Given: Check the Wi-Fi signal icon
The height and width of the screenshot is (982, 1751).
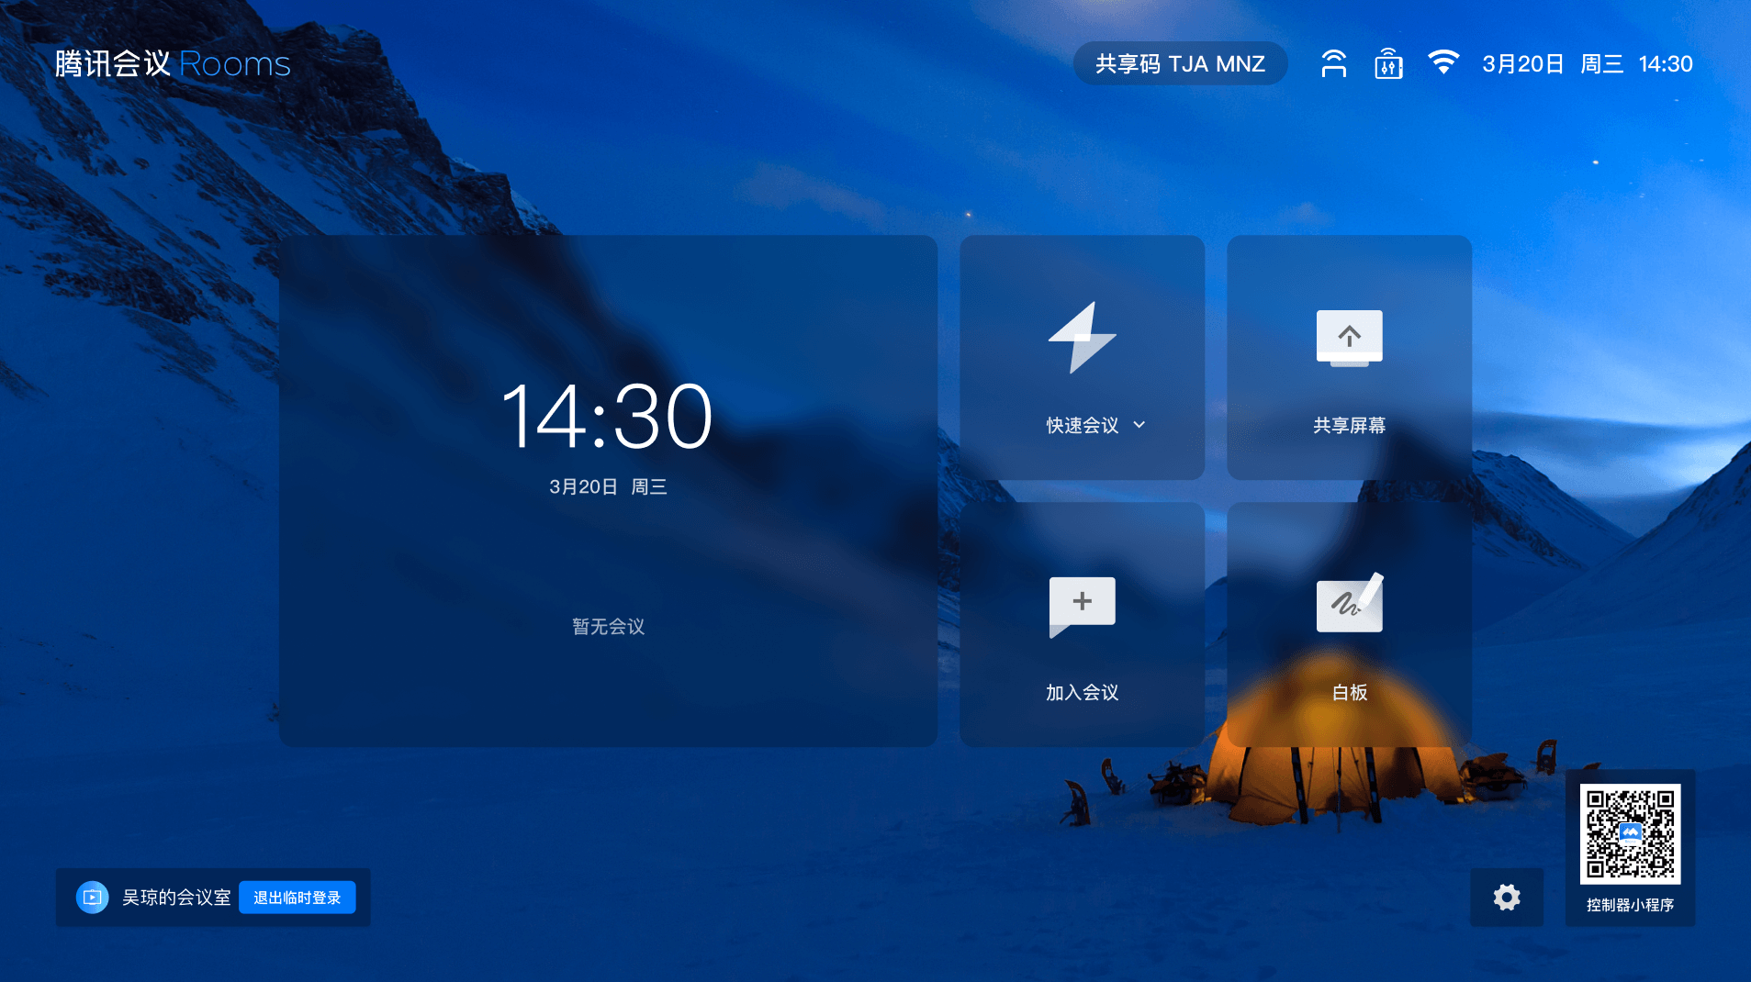Looking at the screenshot, I should pyautogui.click(x=1443, y=63).
